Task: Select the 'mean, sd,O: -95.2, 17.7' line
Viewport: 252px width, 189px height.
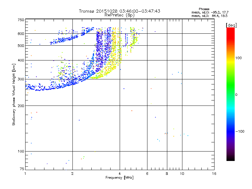Action: click(210, 12)
